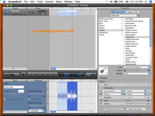Open the Amp Simulation effect dropdown

pos(113,91)
